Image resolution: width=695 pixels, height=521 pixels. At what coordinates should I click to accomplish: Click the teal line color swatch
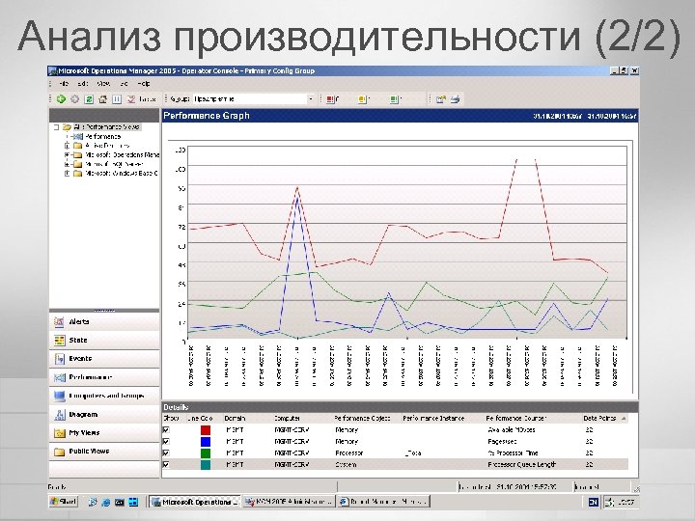pos(206,465)
